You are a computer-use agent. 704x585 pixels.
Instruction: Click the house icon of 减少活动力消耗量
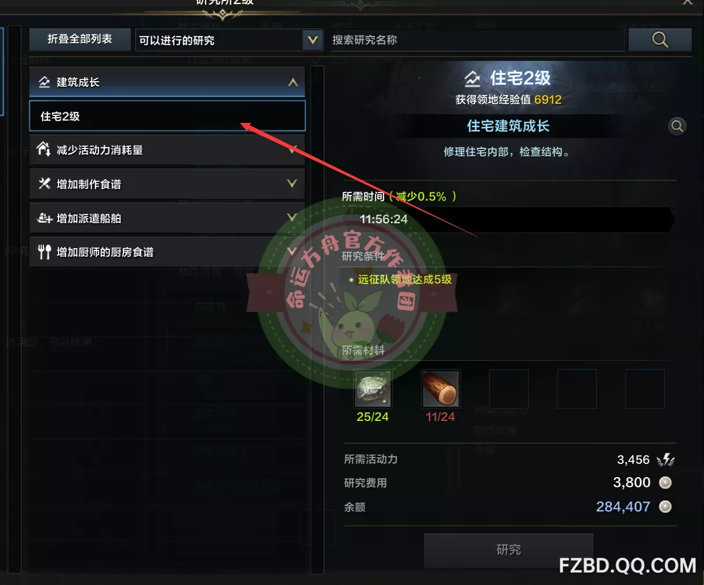pyautogui.click(x=44, y=150)
